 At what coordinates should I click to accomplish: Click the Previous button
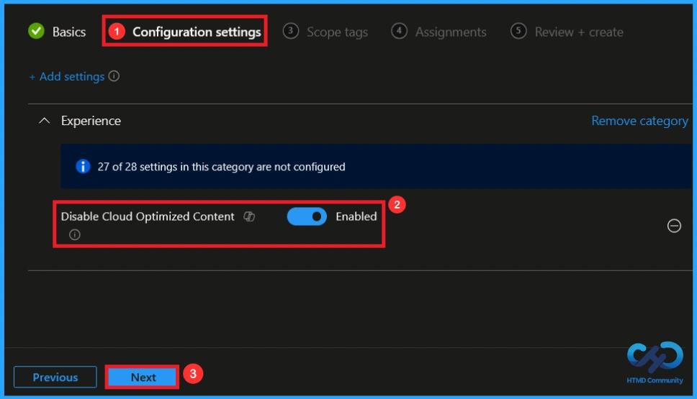pyautogui.click(x=55, y=377)
